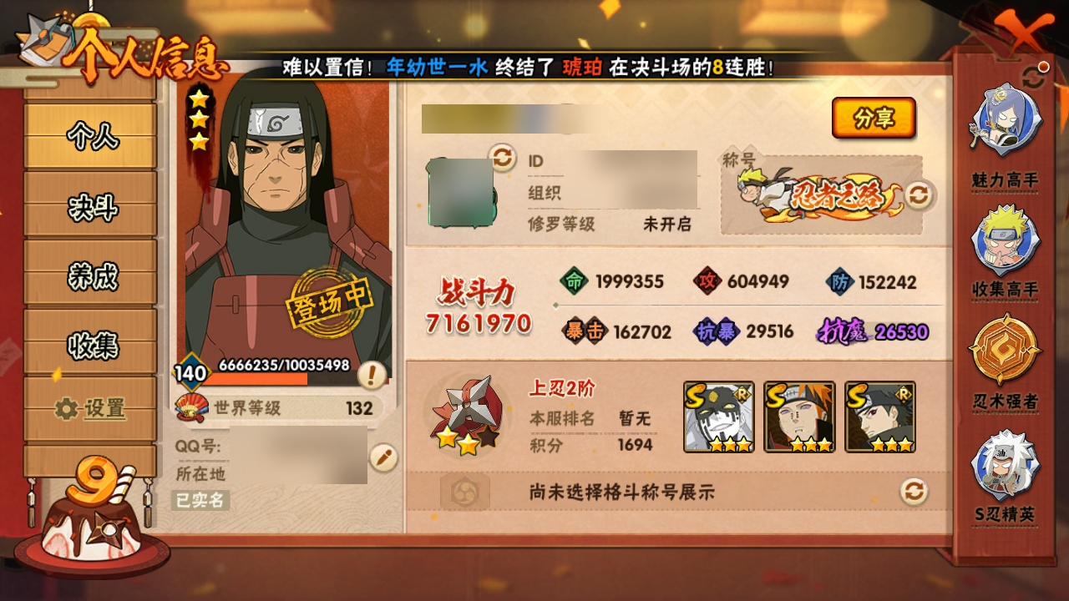The width and height of the screenshot is (1069, 601).
Task: Click the 分享 share button
Action: pos(874,119)
